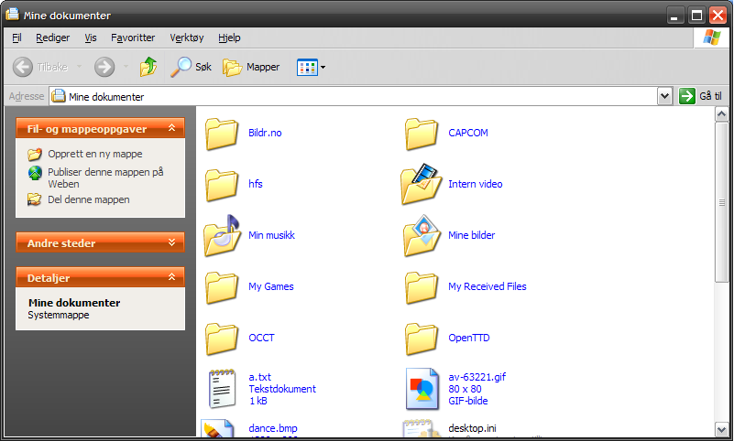The height and width of the screenshot is (441, 734).
Task: Click the scrollbar up arrow
Action: coord(721,113)
